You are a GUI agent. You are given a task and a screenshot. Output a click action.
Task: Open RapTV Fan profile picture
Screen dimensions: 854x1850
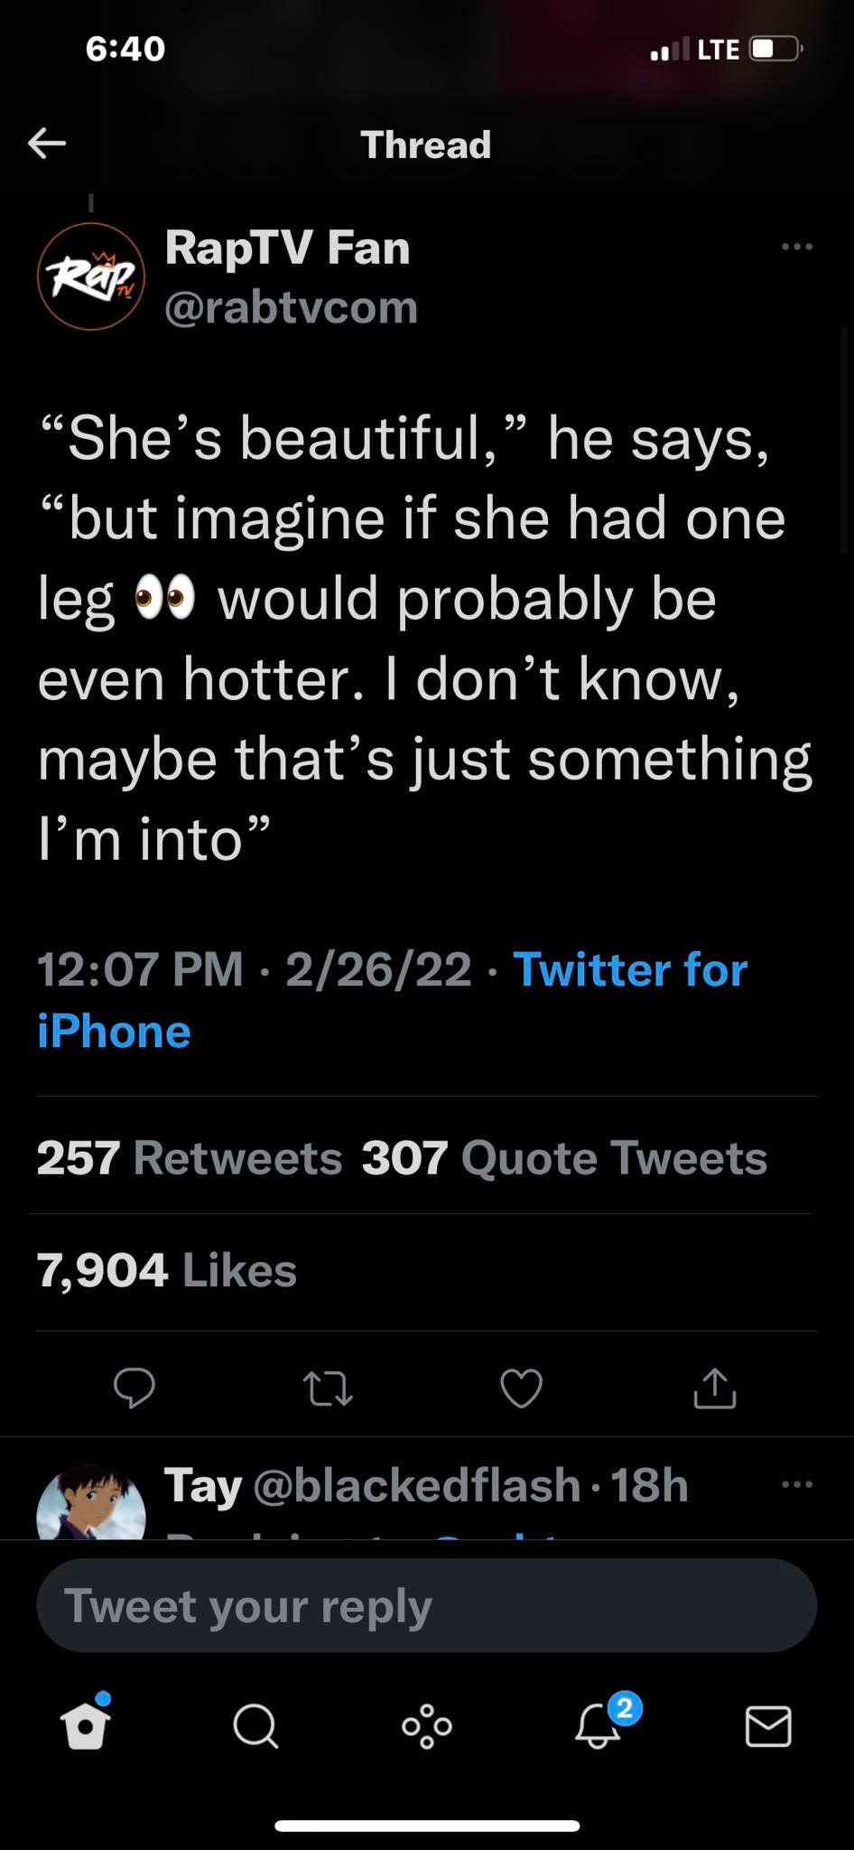[90, 276]
